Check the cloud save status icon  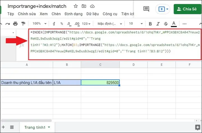(x=92, y=6)
